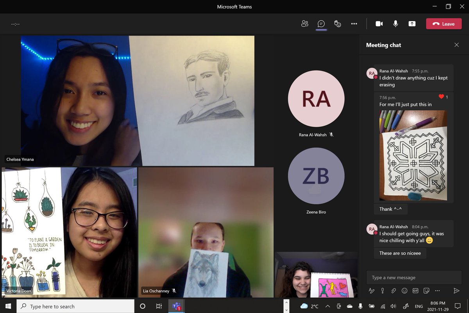Select Chelsea Ymana's video tile
Viewport: 469px width, 313px height.
(x=138, y=101)
